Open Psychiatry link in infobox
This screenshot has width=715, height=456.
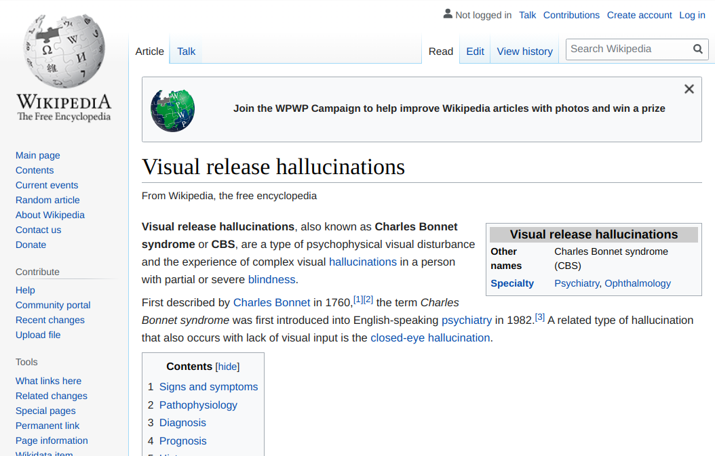pos(577,283)
